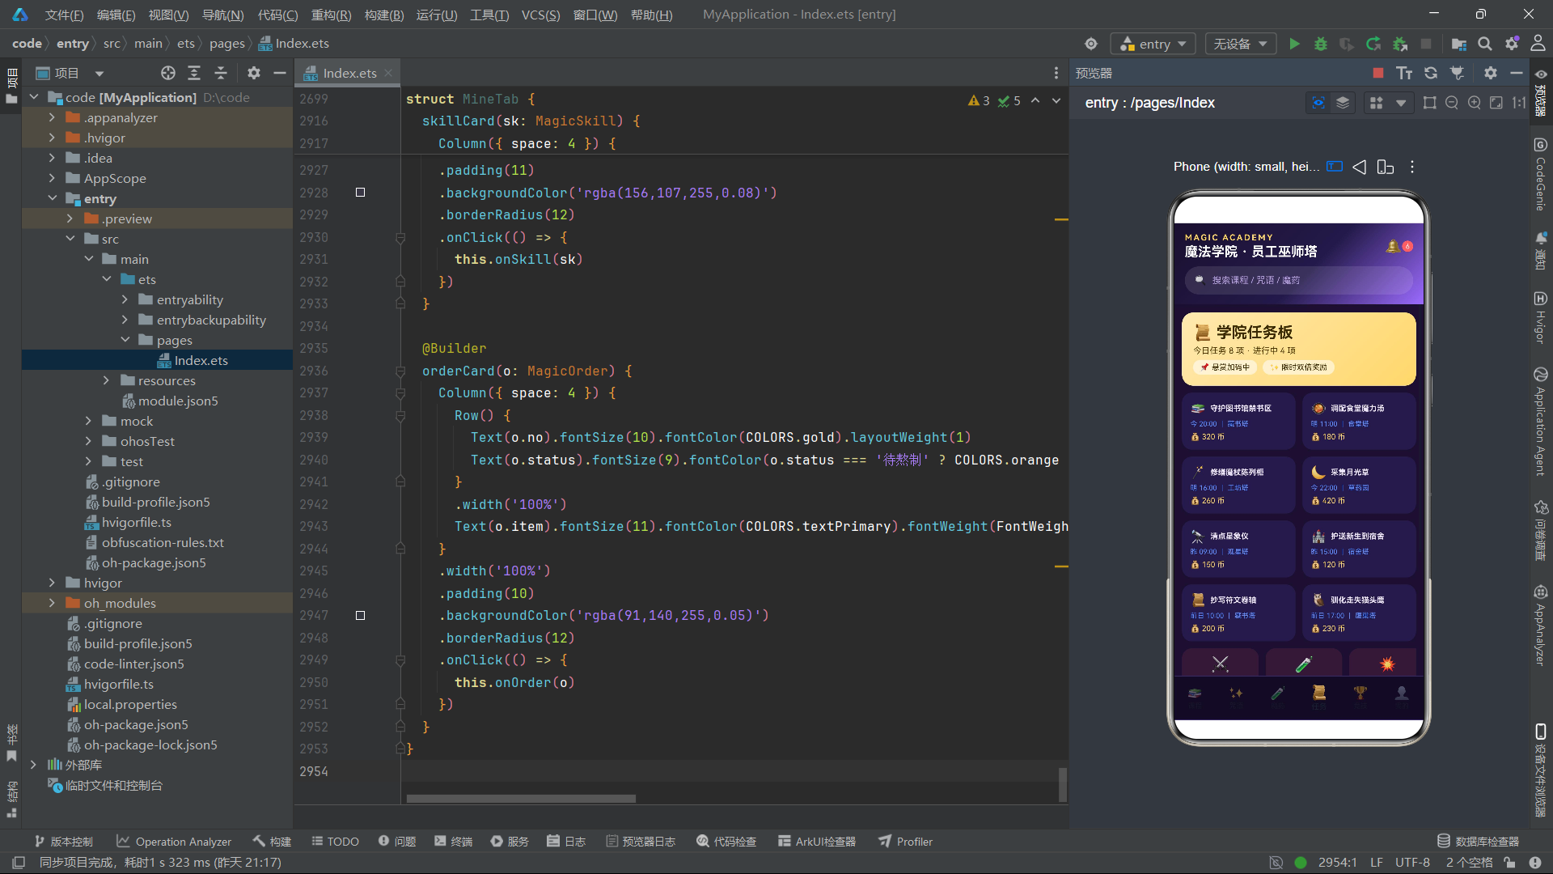Click the hot reload apply changes icon
This screenshot has width=1553, height=874.
pyautogui.click(x=1373, y=44)
